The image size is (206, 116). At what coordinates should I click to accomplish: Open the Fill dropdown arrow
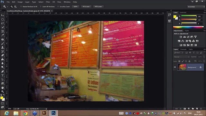pos(204,61)
